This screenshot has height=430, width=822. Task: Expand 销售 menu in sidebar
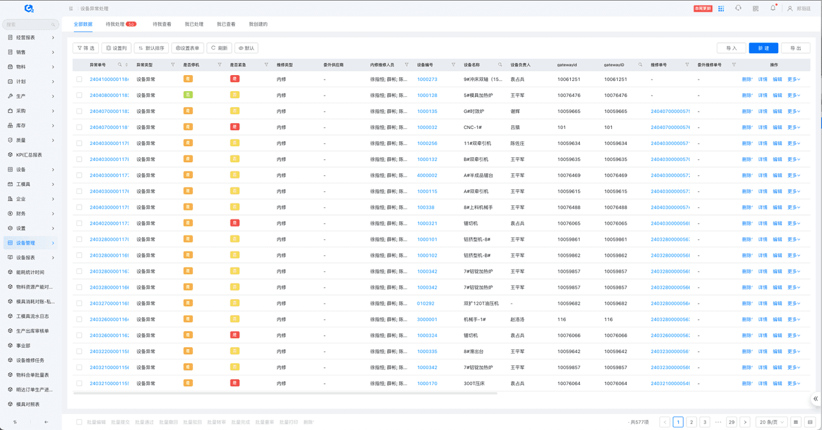point(31,53)
